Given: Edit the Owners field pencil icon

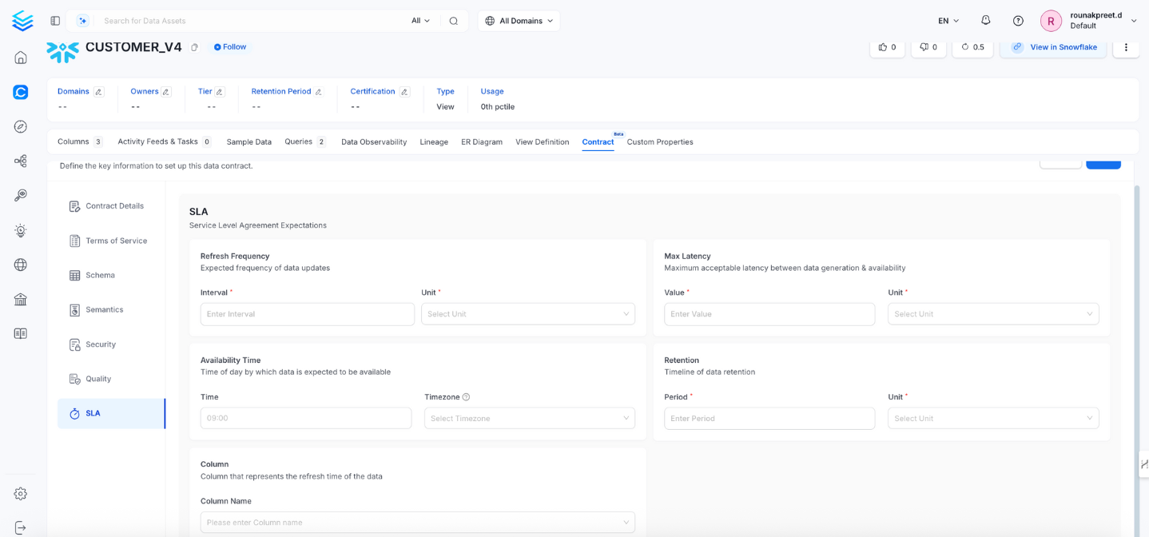Looking at the screenshot, I should point(166,92).
